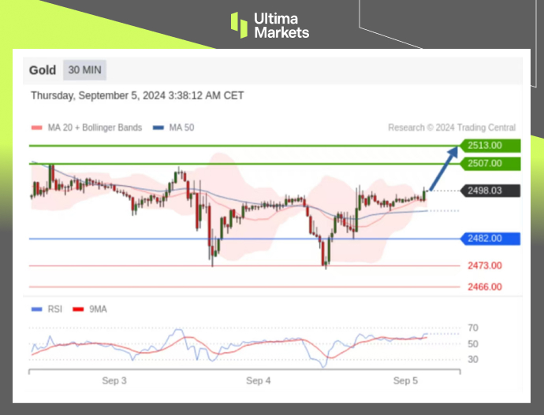Image resolution: width=544 pixels, height=415 pixels.
Task: Toggle the RSI indicator legend label
Action: pos(53,309)
